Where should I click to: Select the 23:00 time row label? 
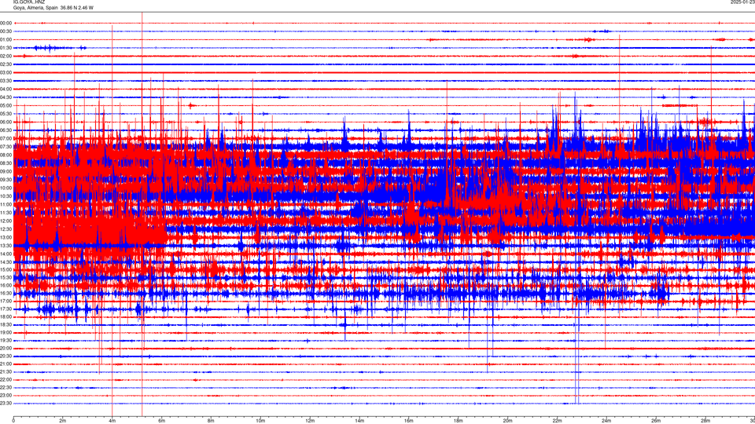[x=6, y=395]
